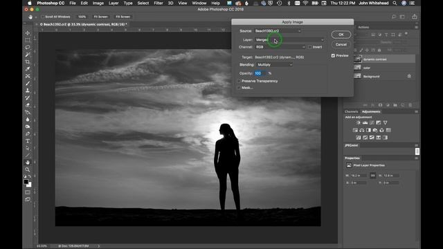Toggle Invert checkbox in Apply Image
The image size is (443, 249).
[310, 47]
